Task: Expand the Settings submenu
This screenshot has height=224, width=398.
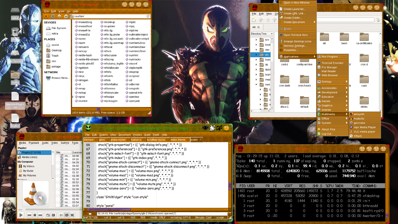Action: (332, 82)
